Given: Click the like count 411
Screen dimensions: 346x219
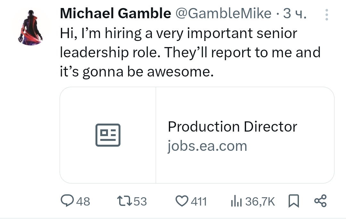Looking at the screenshot, I should tap(199, 201).
